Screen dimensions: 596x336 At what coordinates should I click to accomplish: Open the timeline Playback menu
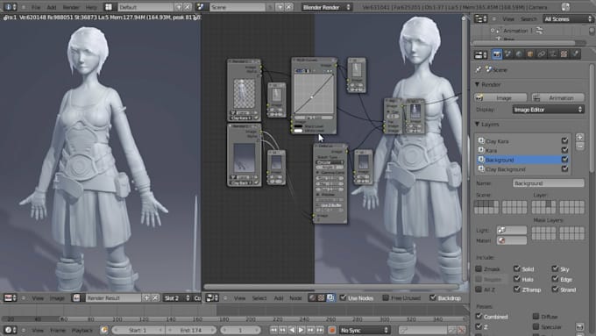[82, 330]
